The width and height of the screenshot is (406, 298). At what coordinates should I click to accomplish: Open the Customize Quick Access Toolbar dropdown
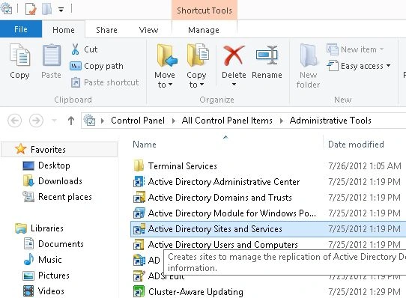point(61,10)
